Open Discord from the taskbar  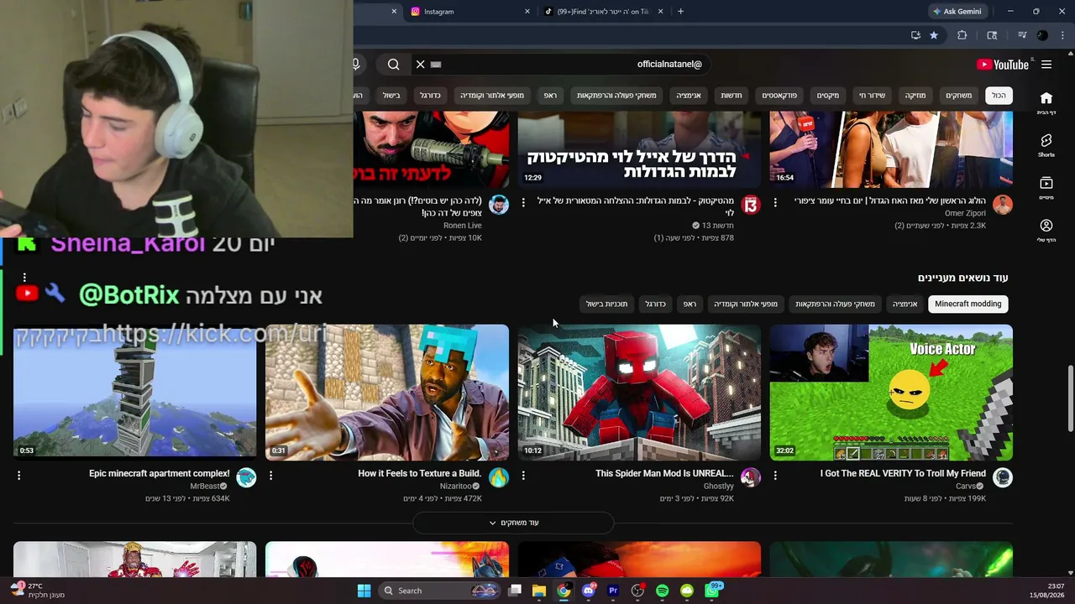tap(589, 591)
